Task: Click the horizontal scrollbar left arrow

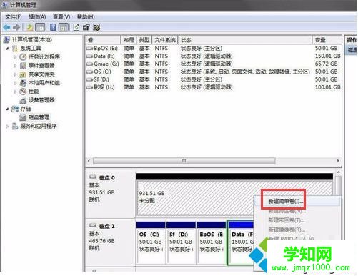Action: pos(89,161)
